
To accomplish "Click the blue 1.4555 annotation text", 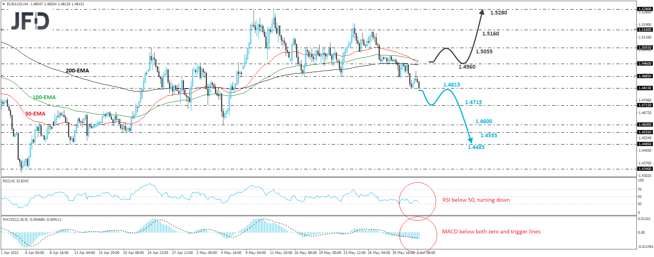I will [489, 135].
